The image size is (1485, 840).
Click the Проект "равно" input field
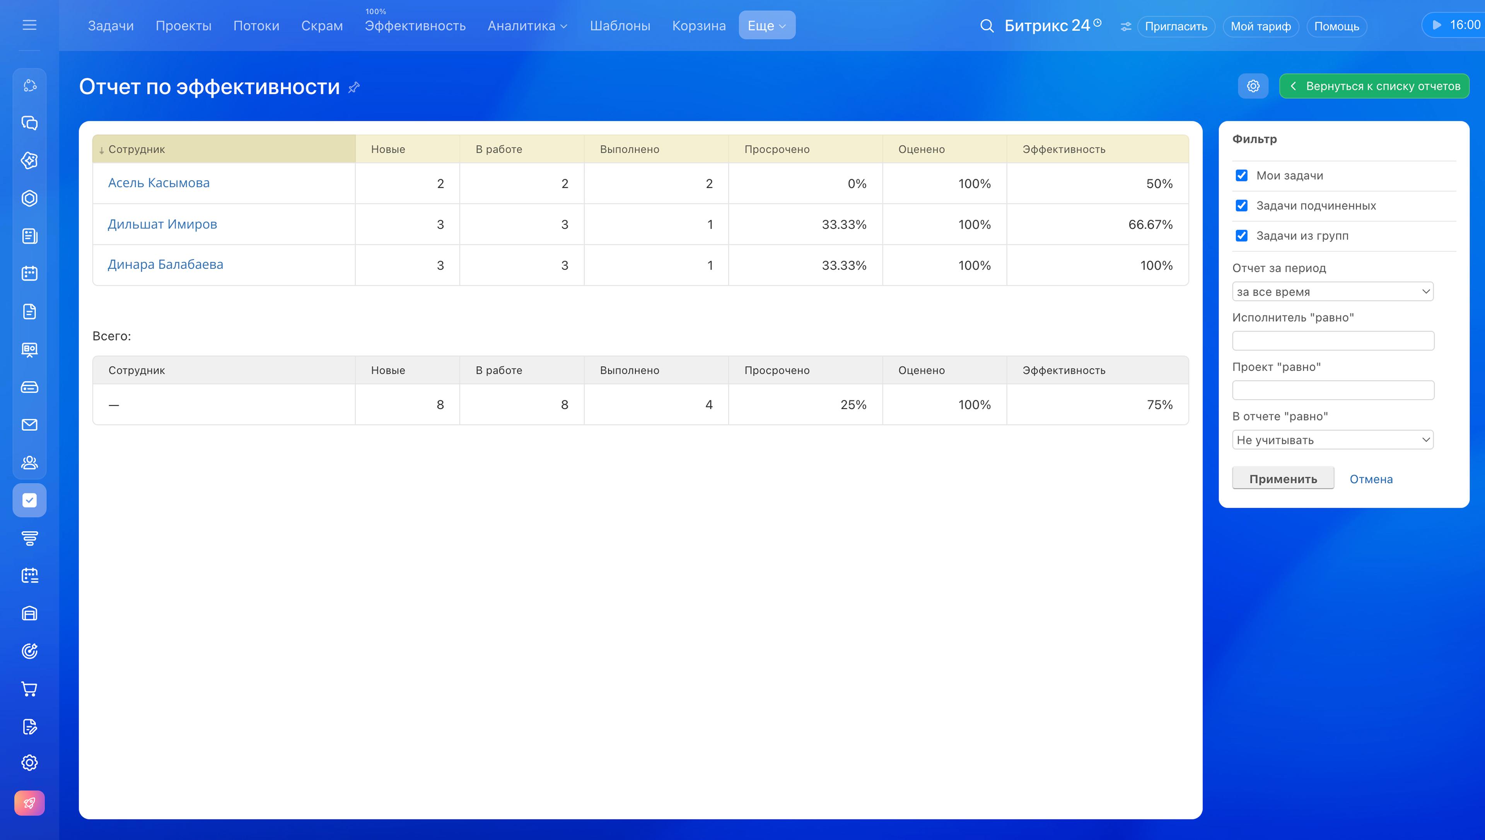pos(1333,390)
